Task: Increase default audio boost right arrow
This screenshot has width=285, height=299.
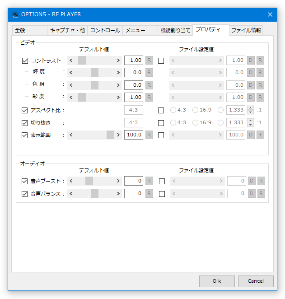Action: (x=118, y=181)
